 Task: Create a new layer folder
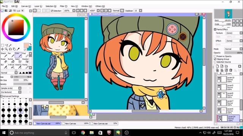click(226, 66)
